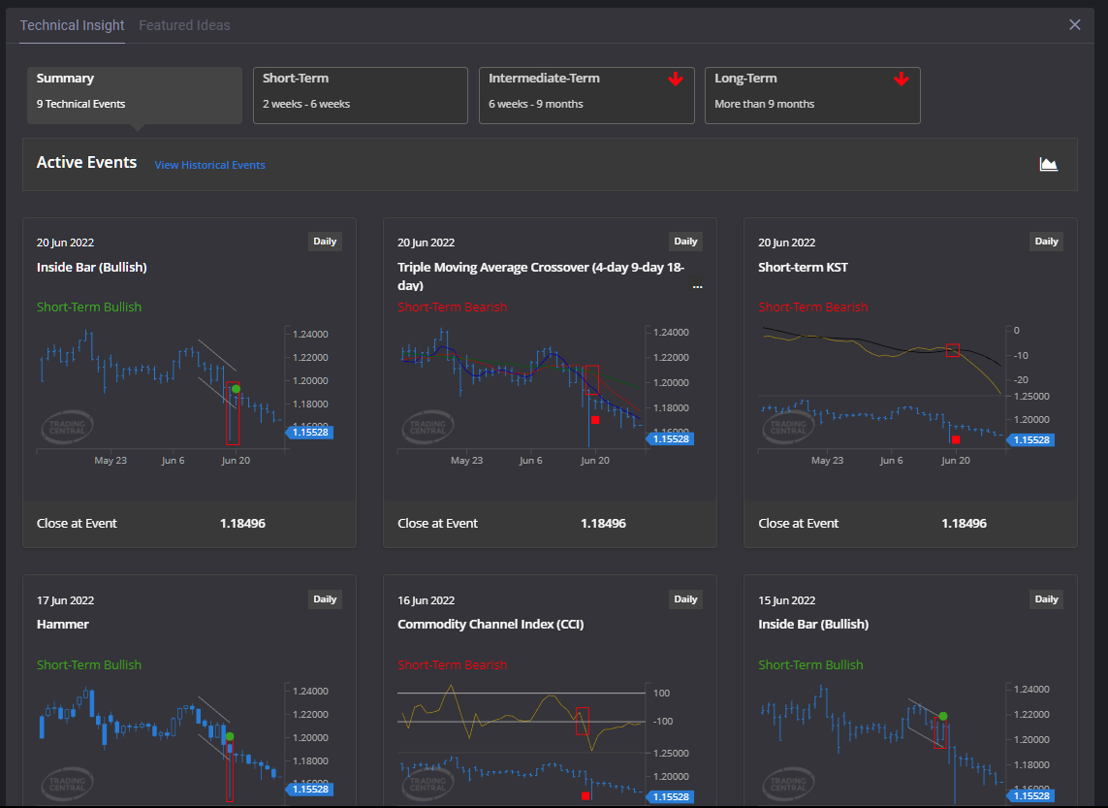Close the Technical Insight panel
The image size is (1108, 808).
[x=1074, y=24]
